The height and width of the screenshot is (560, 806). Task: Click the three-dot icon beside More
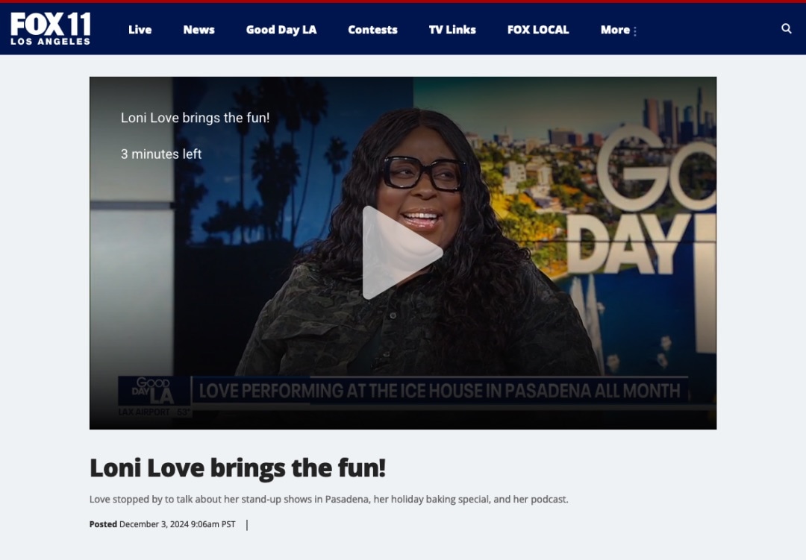pyautogui.click(x=635, y=31)
